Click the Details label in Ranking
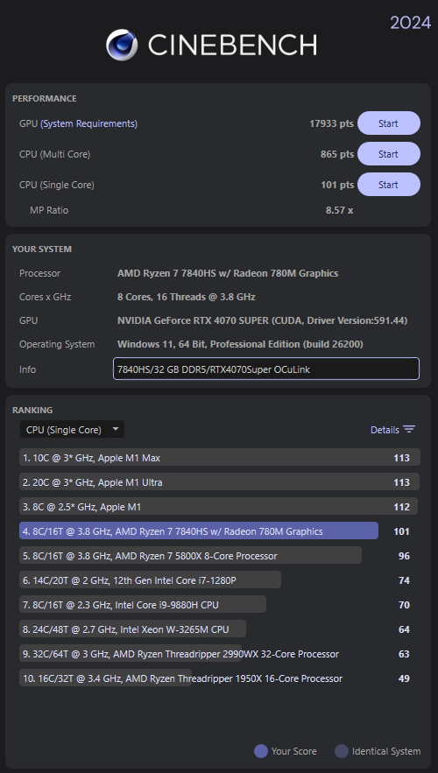The height and width of the screenshot is (773, 438). [385, 430]
